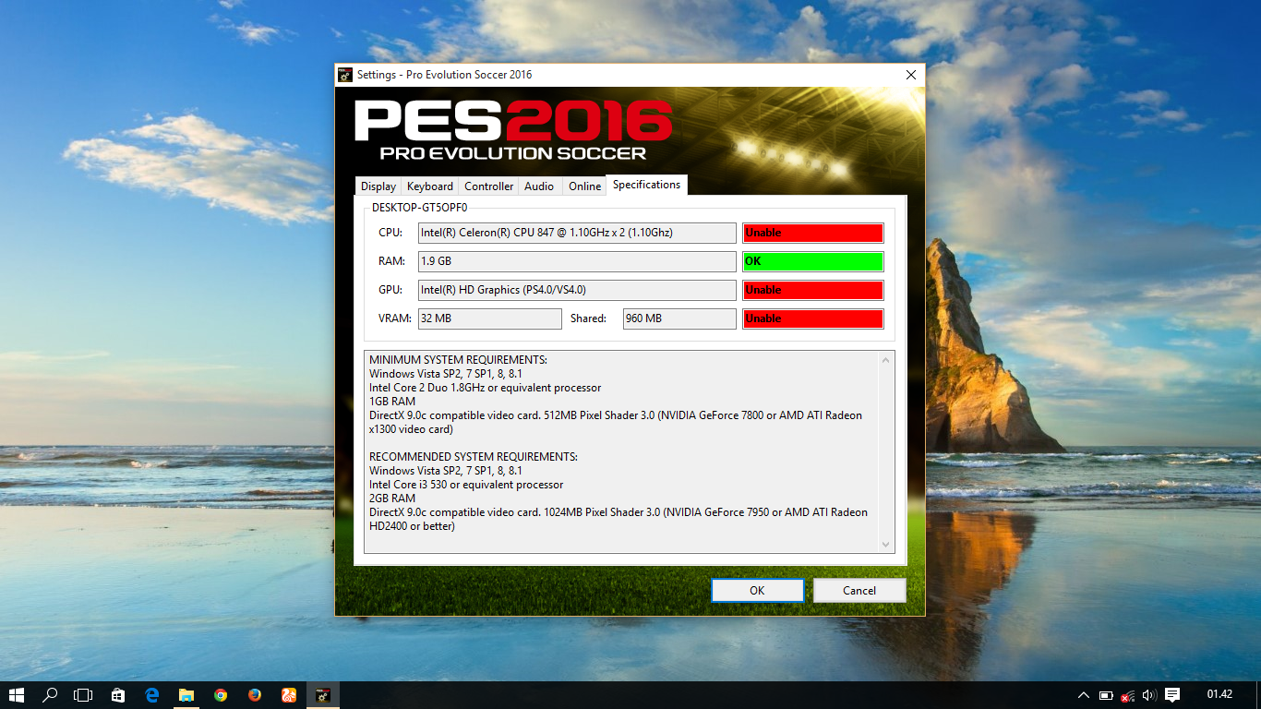Switch to the Audio tab
Viewport: 1261px width, 709px height.
[539, 186]
